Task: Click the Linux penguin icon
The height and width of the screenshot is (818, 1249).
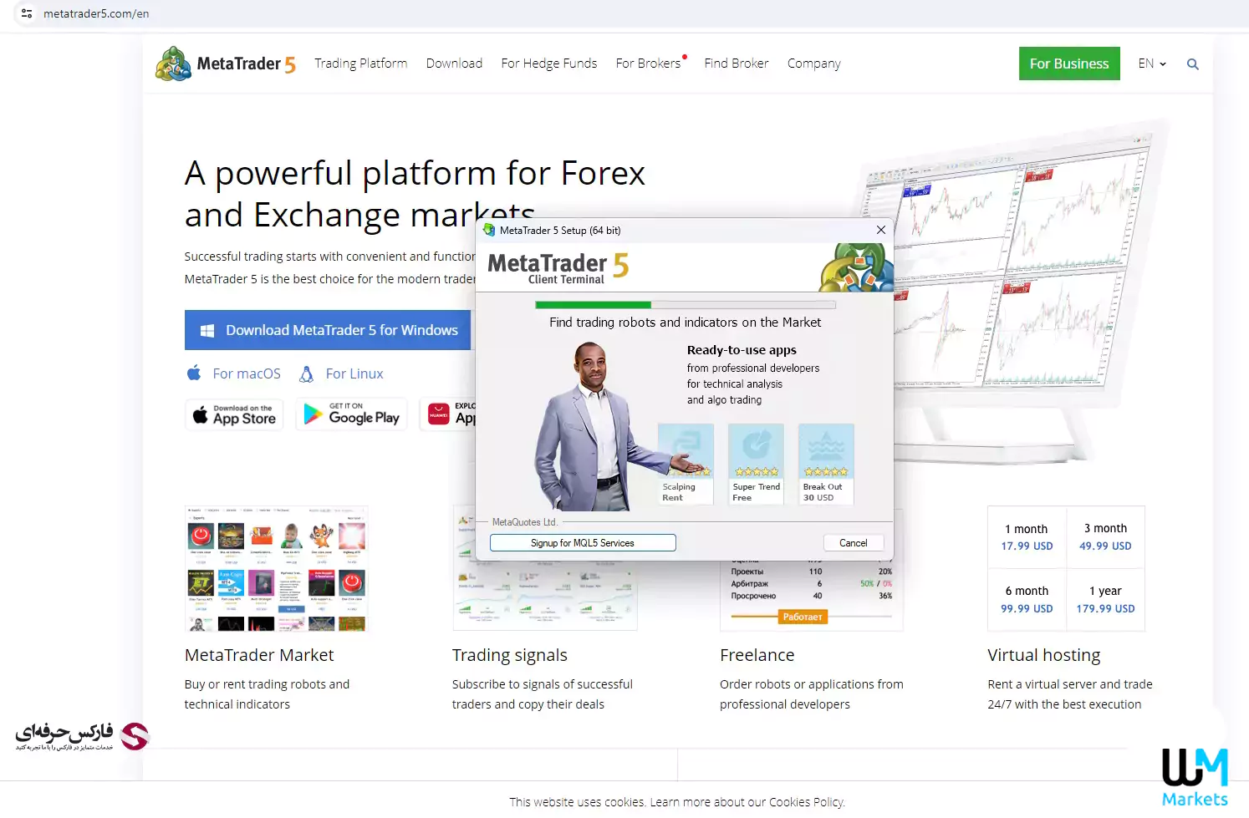Action: [307, 373]
